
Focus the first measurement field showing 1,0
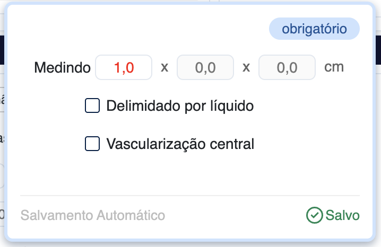(124, 68)
